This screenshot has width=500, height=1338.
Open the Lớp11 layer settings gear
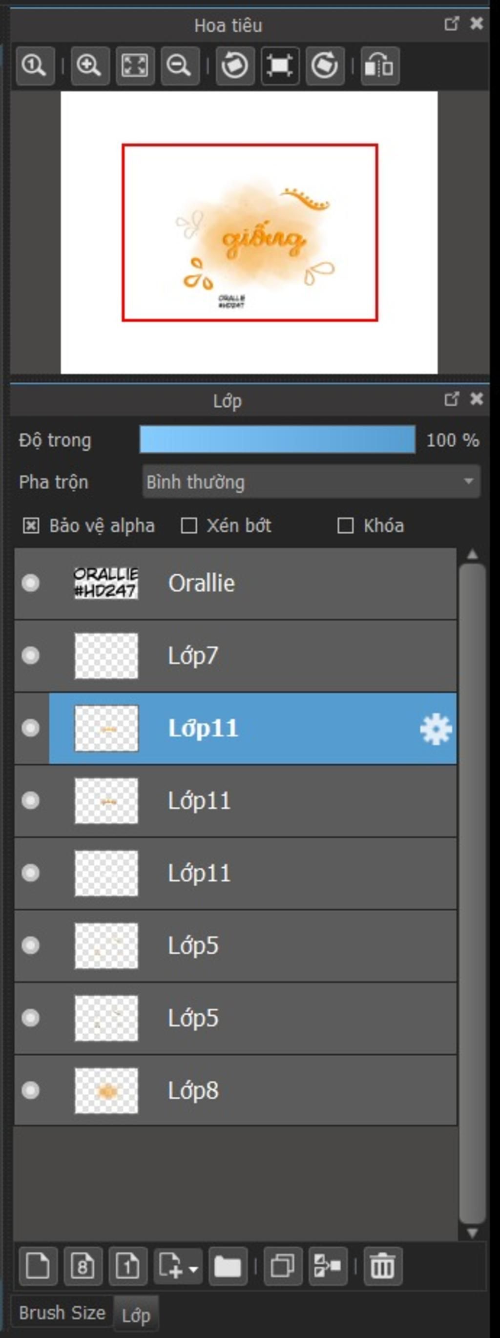click(x=435, y=729)
